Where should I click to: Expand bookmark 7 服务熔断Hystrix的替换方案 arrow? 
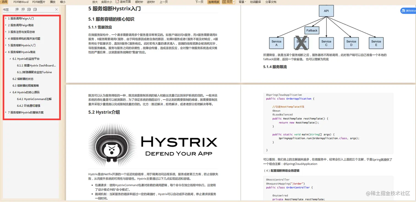(x=6, y=112)
